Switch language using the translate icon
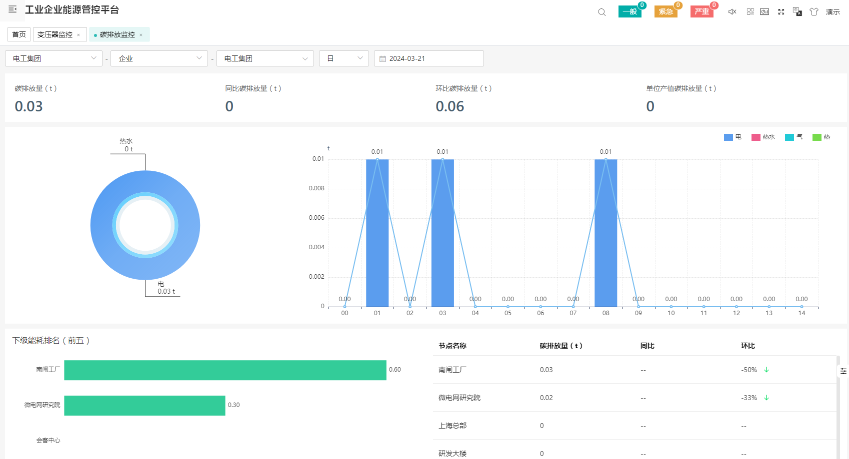Image resolution: width=849 pixels, height=459 pixels. point(797,11)
